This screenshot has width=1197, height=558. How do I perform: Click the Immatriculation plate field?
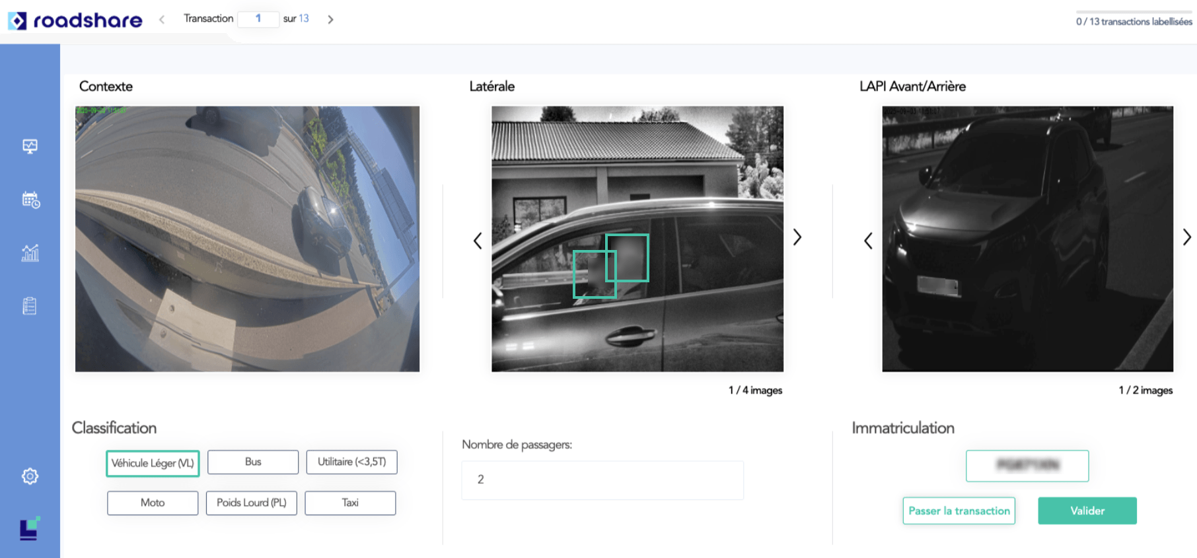pos(1027,466)
